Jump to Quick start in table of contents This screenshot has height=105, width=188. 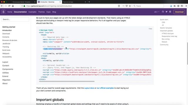pyautogui.click(x=164, y=20)
